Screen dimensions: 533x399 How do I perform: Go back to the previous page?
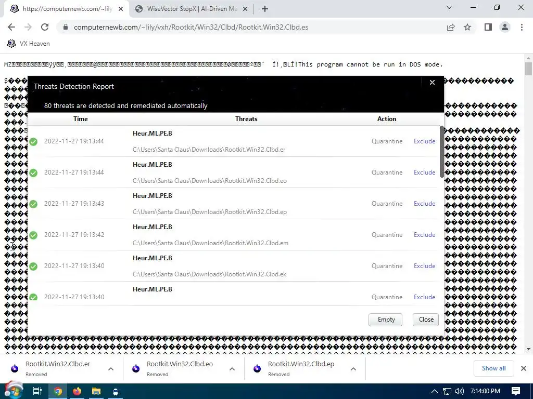point(11,27)
